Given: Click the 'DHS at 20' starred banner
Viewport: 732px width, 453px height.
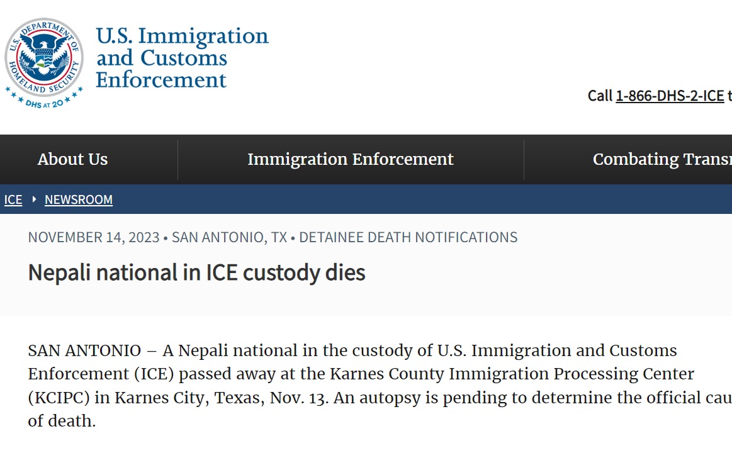Looking at the screenshot, I should point(44,101).
